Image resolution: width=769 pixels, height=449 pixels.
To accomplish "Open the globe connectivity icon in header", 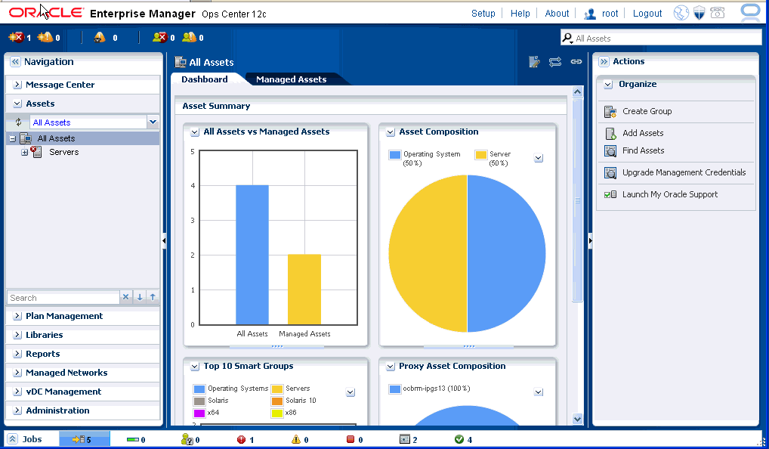I will (681, 14).
